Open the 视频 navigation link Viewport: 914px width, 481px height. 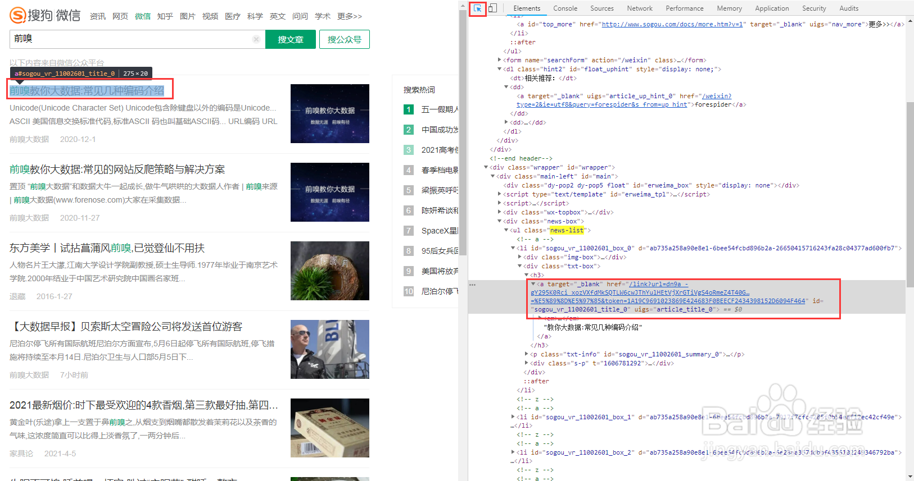(x=210, y=16)
